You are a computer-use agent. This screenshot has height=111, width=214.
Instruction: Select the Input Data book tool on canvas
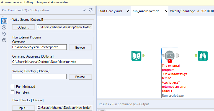pos(136,56)
